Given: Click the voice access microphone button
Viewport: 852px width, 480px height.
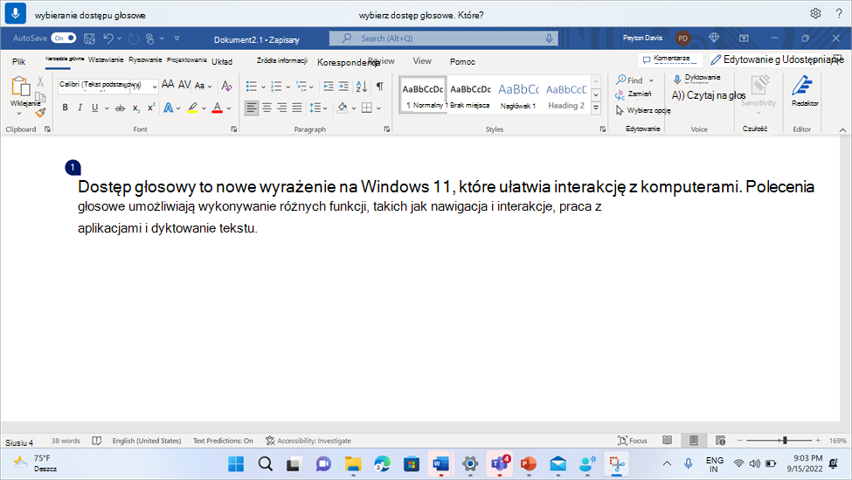Looking at the screenshot, I should tap(15, 14).
